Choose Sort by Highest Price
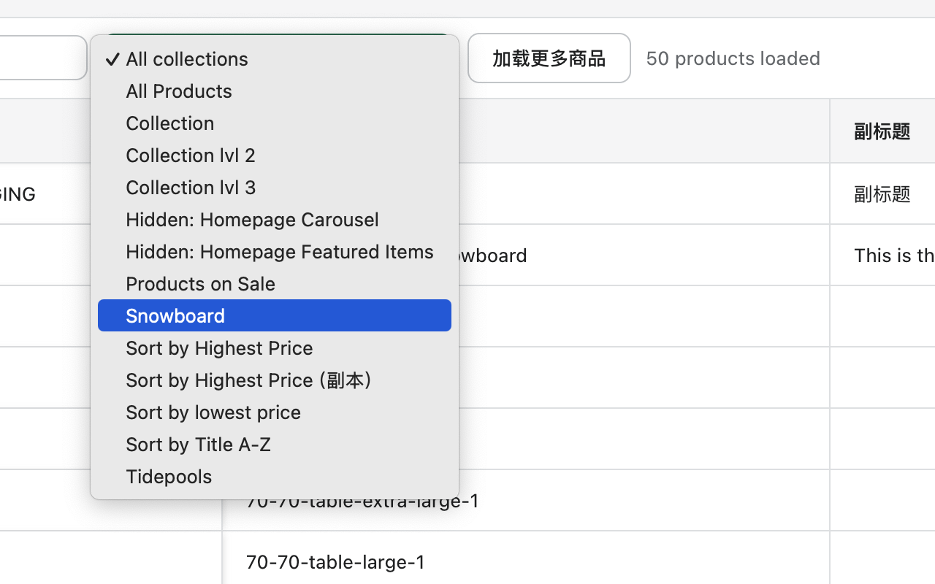 [x=219, y=348]
